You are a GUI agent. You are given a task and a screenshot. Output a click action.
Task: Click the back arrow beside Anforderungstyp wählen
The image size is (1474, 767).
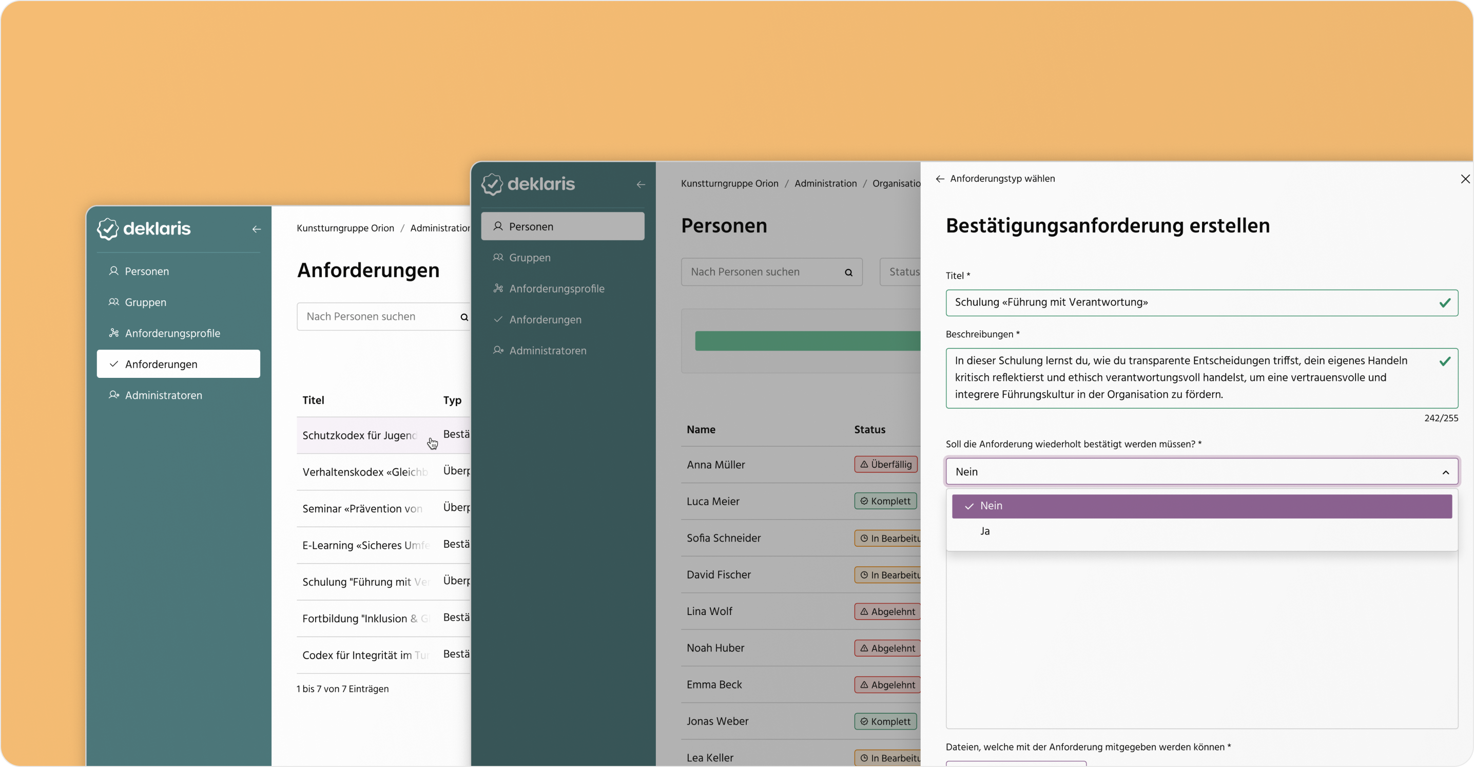pos(940,179)
